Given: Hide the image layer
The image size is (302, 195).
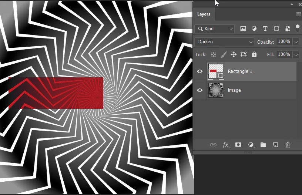Looking at the screenshot, I should pyautogui.click(x=200, y=90).
